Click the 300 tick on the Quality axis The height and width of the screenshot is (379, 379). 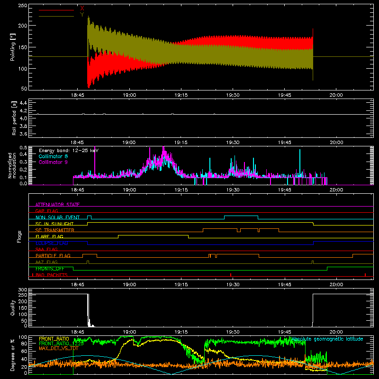pyautogui.click(x=22, y=290)
